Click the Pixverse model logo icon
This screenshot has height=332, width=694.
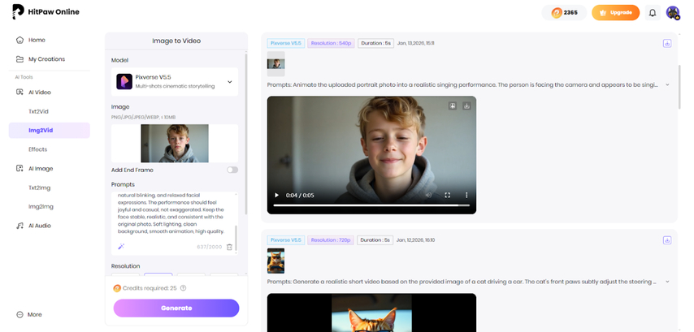(x=124, y=82)
